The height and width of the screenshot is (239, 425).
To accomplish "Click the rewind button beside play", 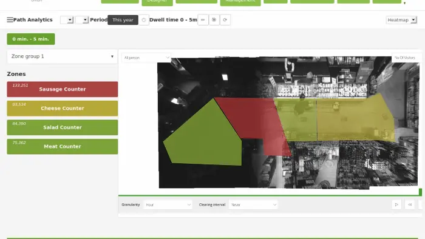I will pos(410,204).
